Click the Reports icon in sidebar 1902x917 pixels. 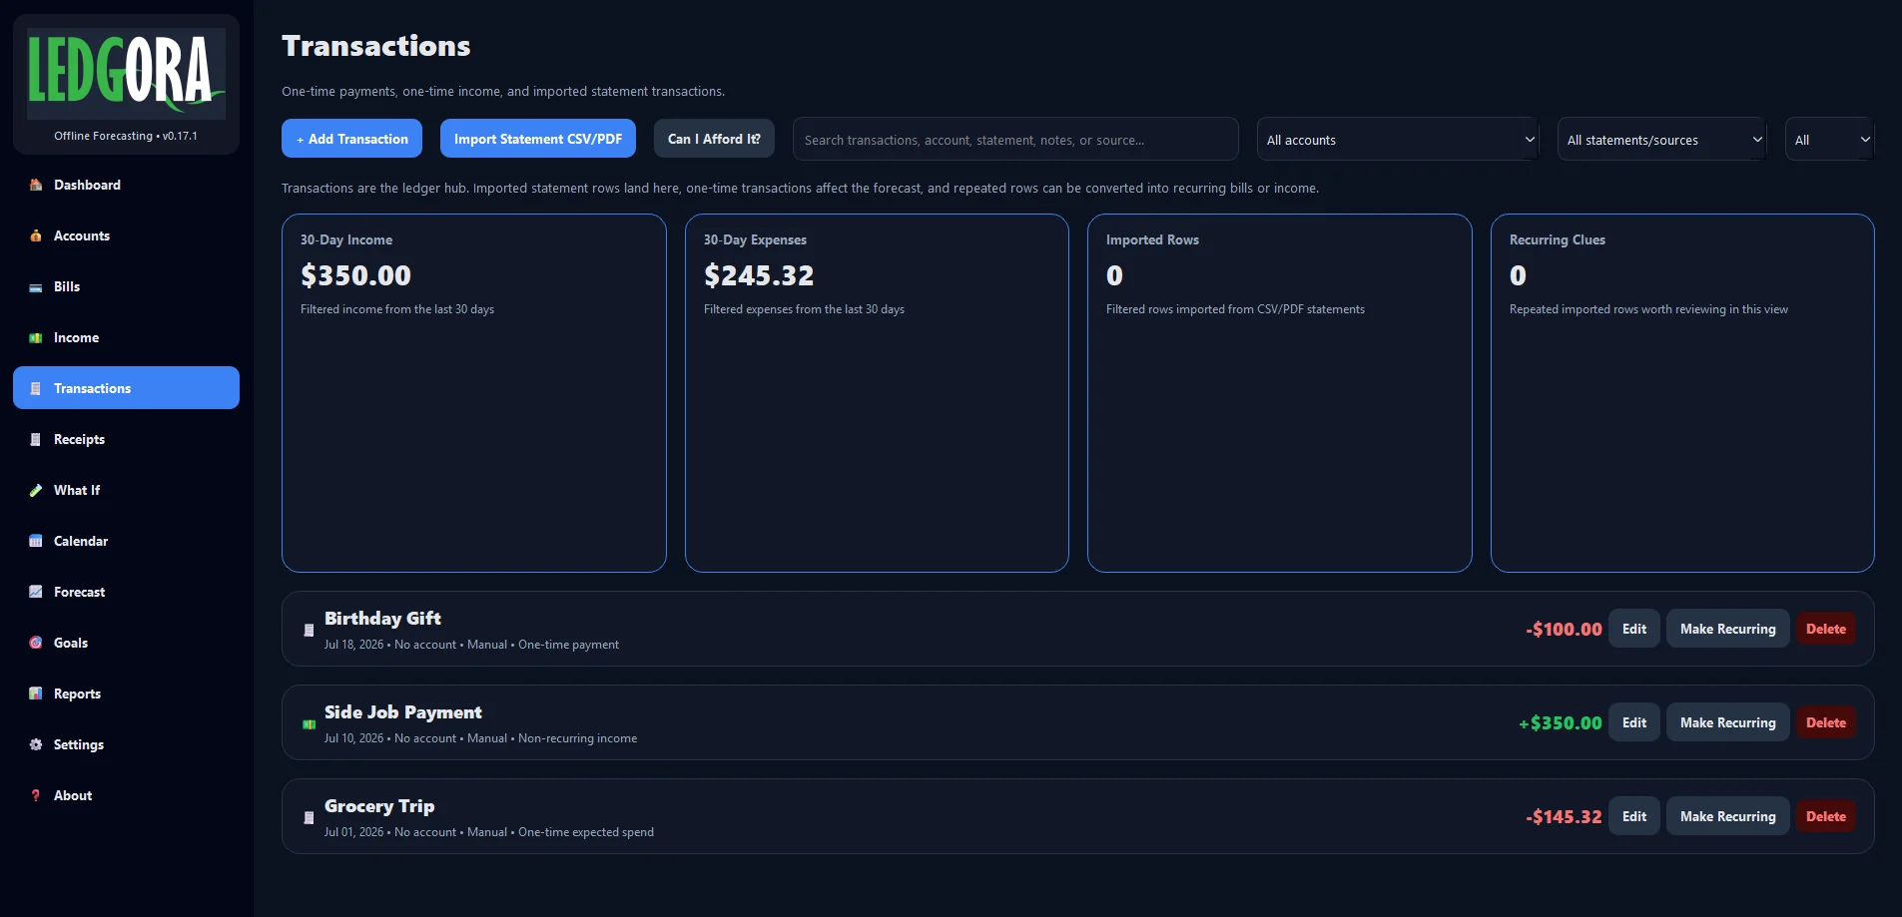click(36, 693)
